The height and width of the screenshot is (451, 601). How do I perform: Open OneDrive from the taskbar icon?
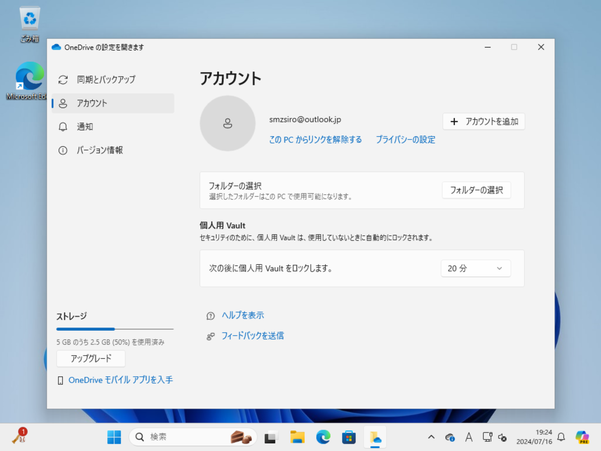point(375,437)
